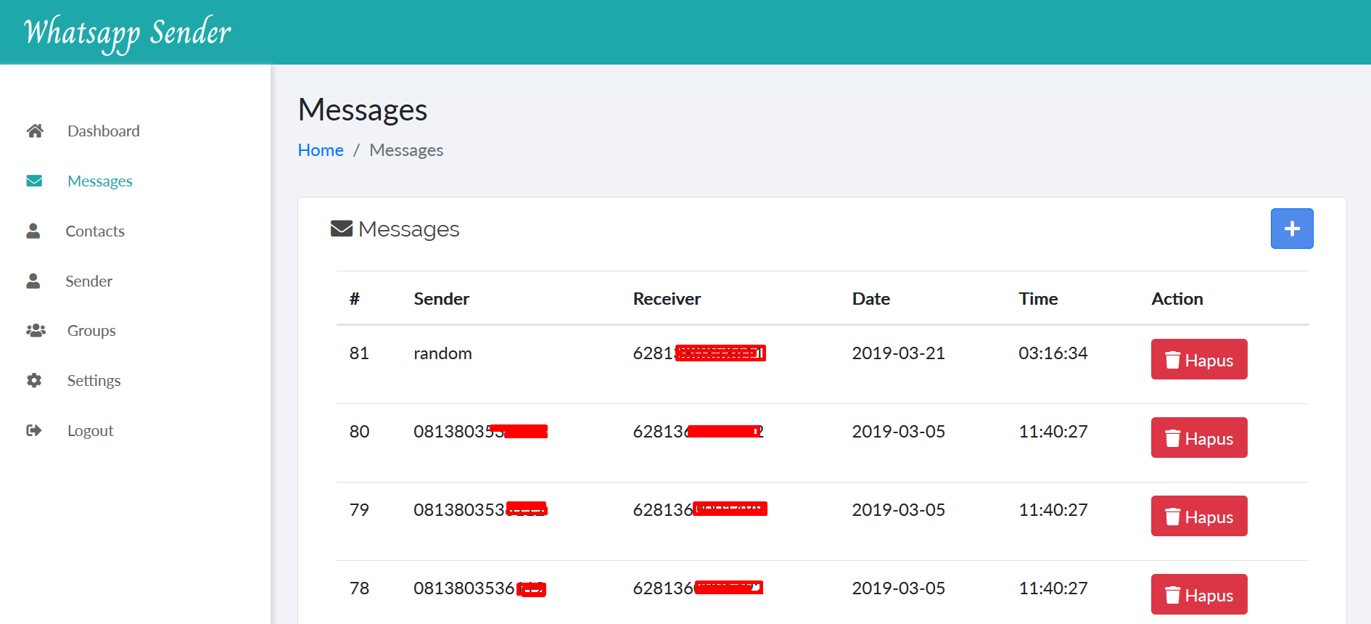Click the envelope icon in Messages card header
Screen dimensions: 1371x624
pyautogui.click(x=342, y=229)
